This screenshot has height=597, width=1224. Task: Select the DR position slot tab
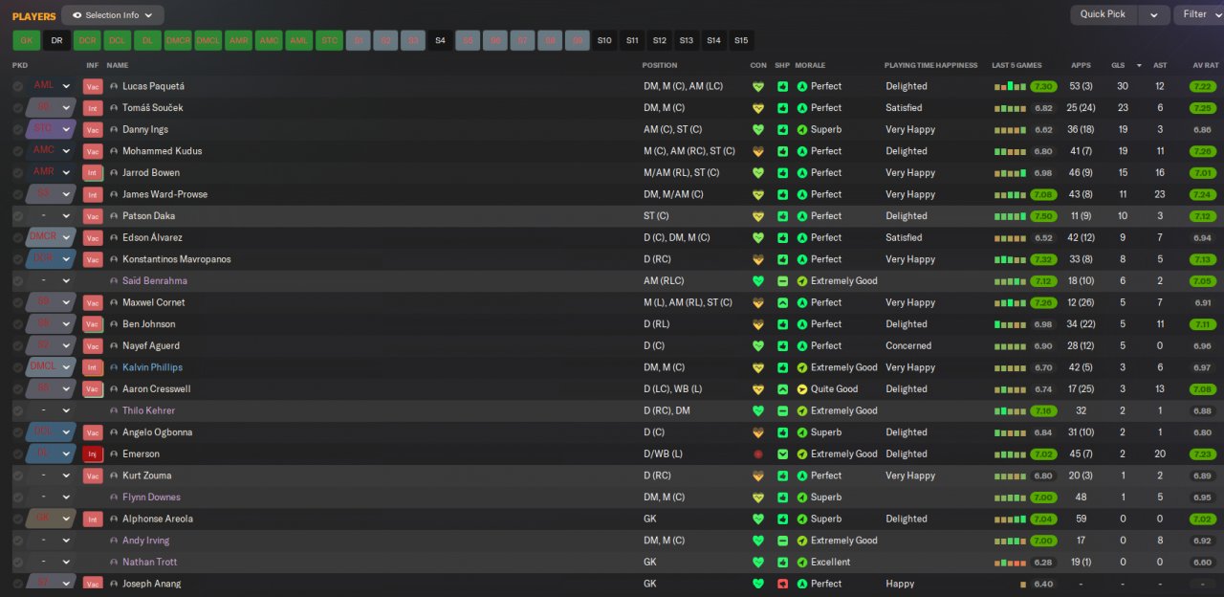pos(56,40)
